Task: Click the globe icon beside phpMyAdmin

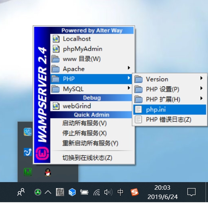Action: point(56,49)
